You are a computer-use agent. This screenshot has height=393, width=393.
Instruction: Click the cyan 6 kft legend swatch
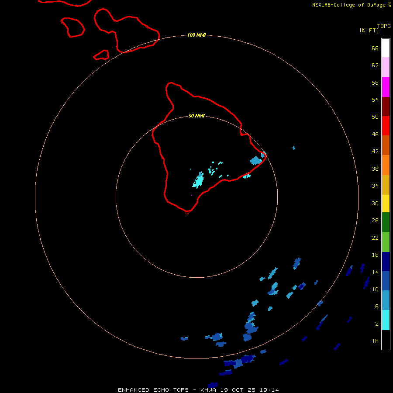click(386, 320)
